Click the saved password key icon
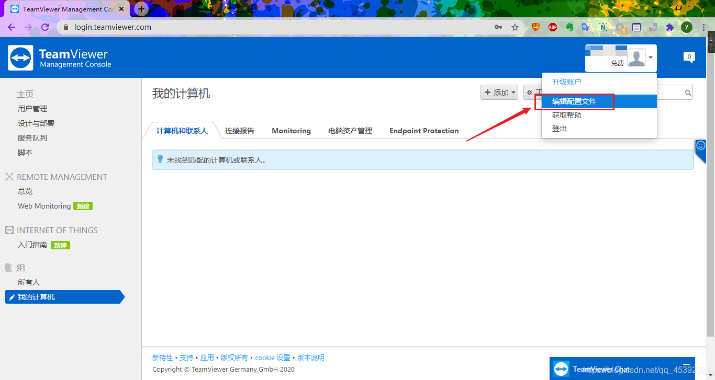This screenshot has height=380, width=715. click(498, 27)
